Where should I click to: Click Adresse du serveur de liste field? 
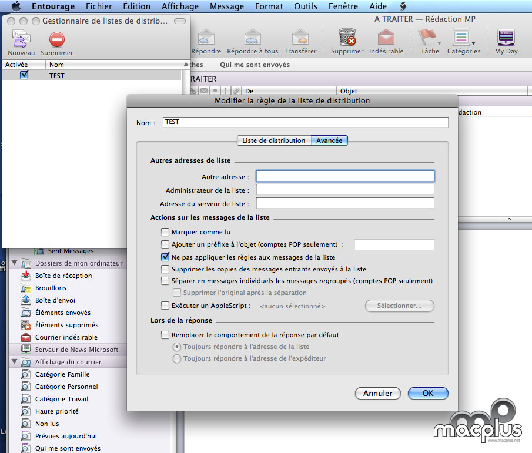[345, 203]
